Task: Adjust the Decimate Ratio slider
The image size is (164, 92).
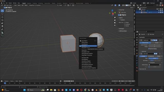Action: click(155, 58)
